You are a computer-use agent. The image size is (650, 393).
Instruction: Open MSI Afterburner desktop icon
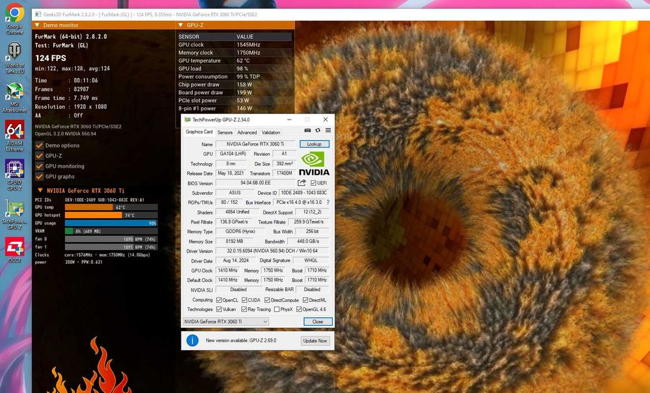tap(14, 97)
